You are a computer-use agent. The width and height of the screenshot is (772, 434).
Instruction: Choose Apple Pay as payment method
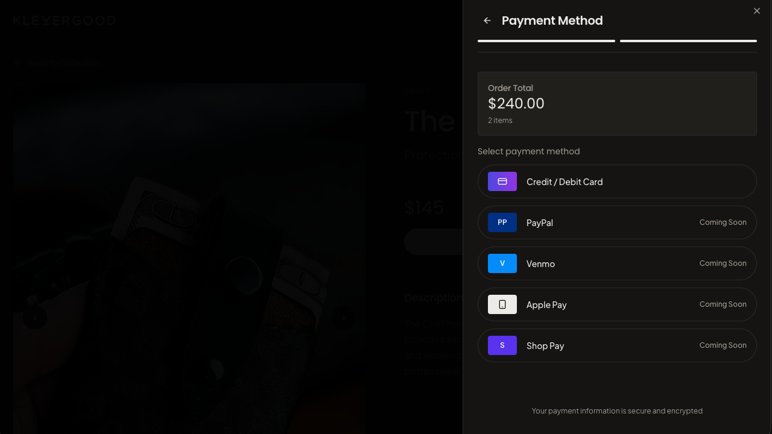[x=617, y=304]
